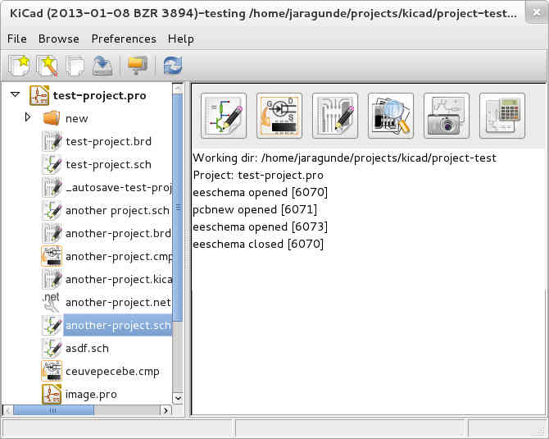Click horizontal scrollbar left arrow
Image resolution: width=549 pixels, height=439 pixels.
coord(8,410)
